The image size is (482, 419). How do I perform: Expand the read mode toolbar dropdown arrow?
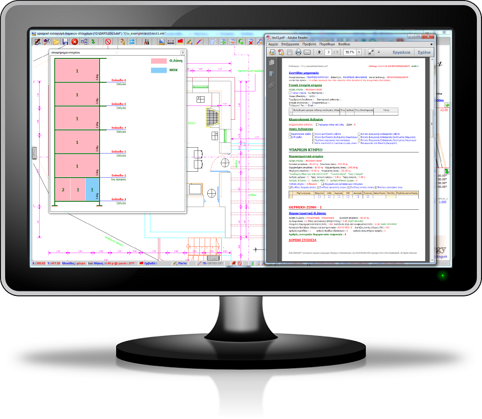click(x=380, y=52)
